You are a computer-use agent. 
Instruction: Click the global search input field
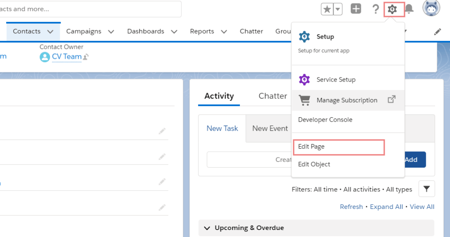[x=91, y=9]
